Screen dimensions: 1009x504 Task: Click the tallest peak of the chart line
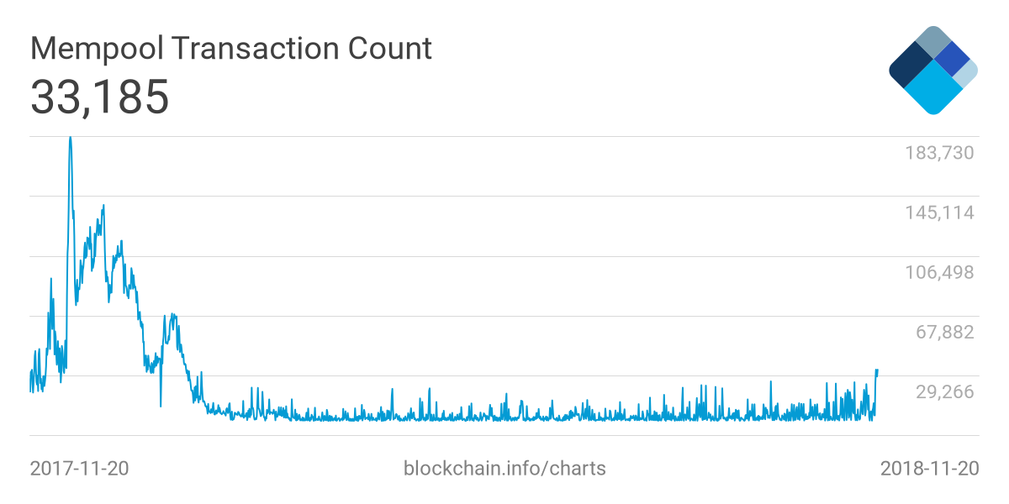(x=70, y=139)
